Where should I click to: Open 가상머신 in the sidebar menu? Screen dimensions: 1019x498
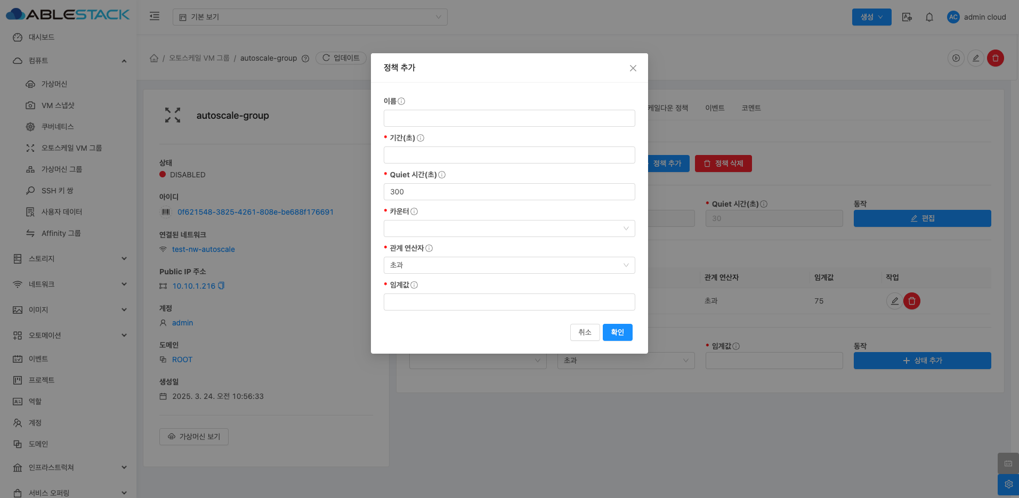point(54,84)
